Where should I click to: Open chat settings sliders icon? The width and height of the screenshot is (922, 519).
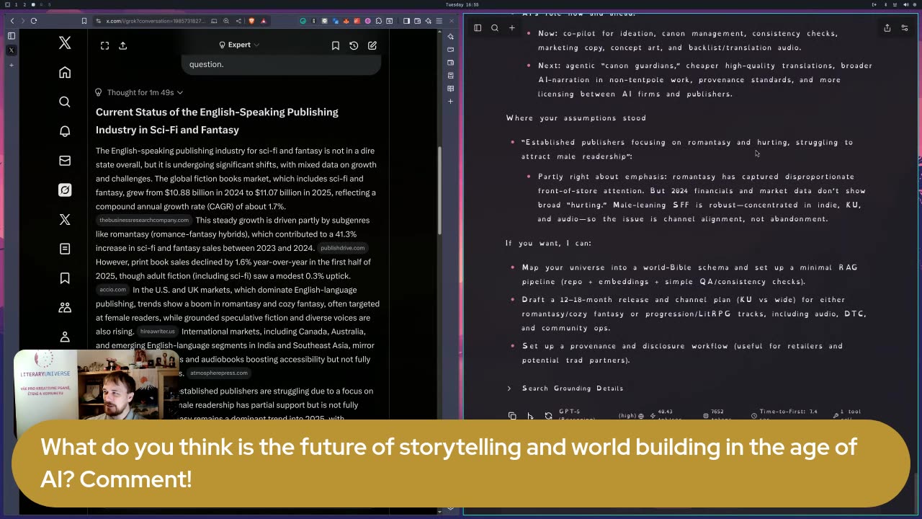tap(905, 28)
